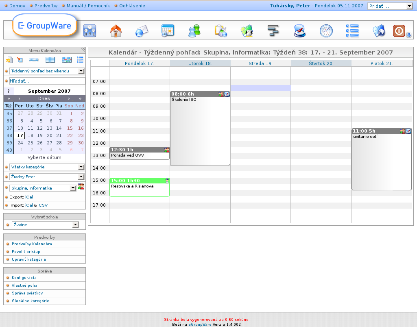The height and width of the screenshot is (327, 417).
Task: Open the project manager Gantt bars icon
Action: pos(273,31)
